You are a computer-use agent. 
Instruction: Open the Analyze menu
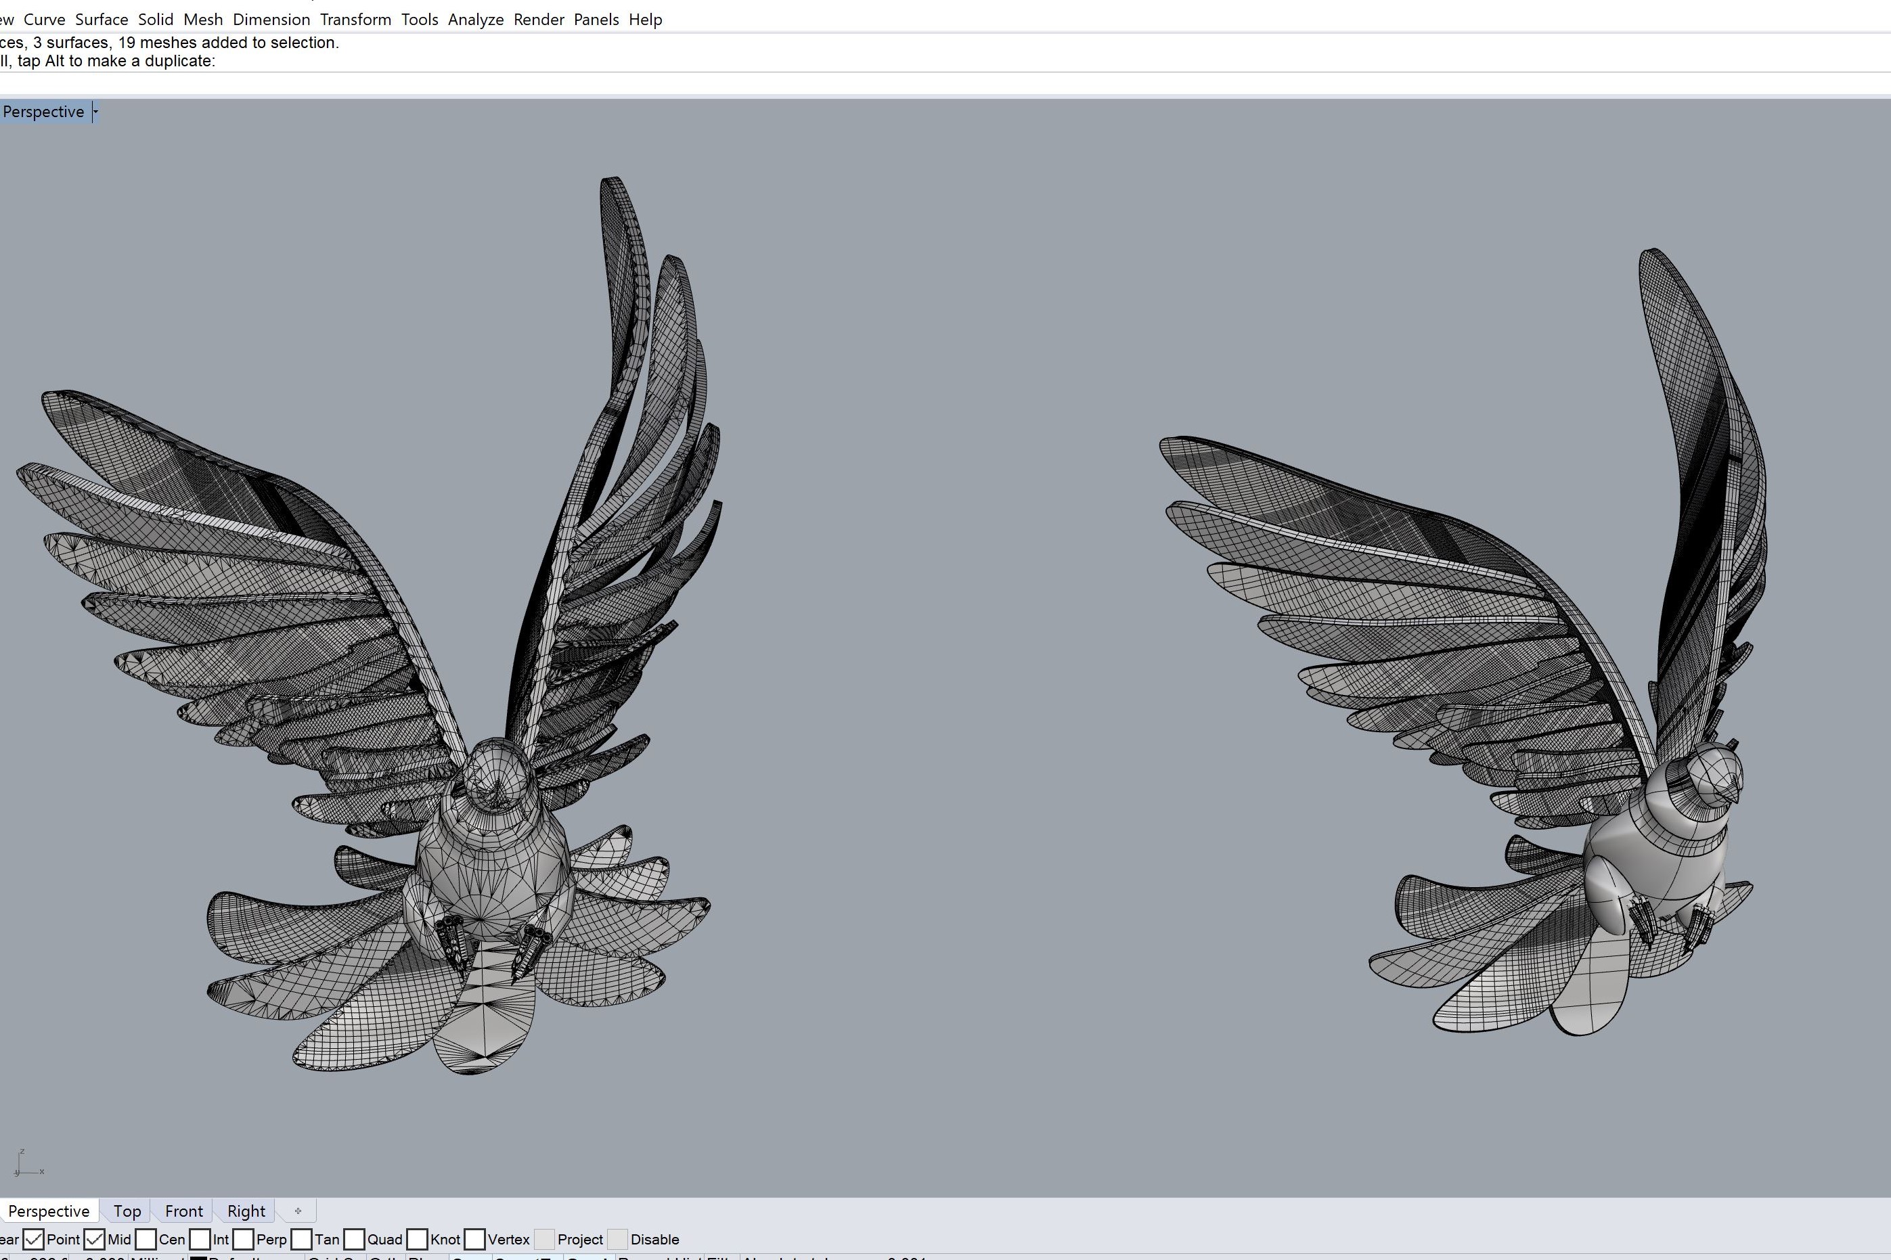click(475, 19)
